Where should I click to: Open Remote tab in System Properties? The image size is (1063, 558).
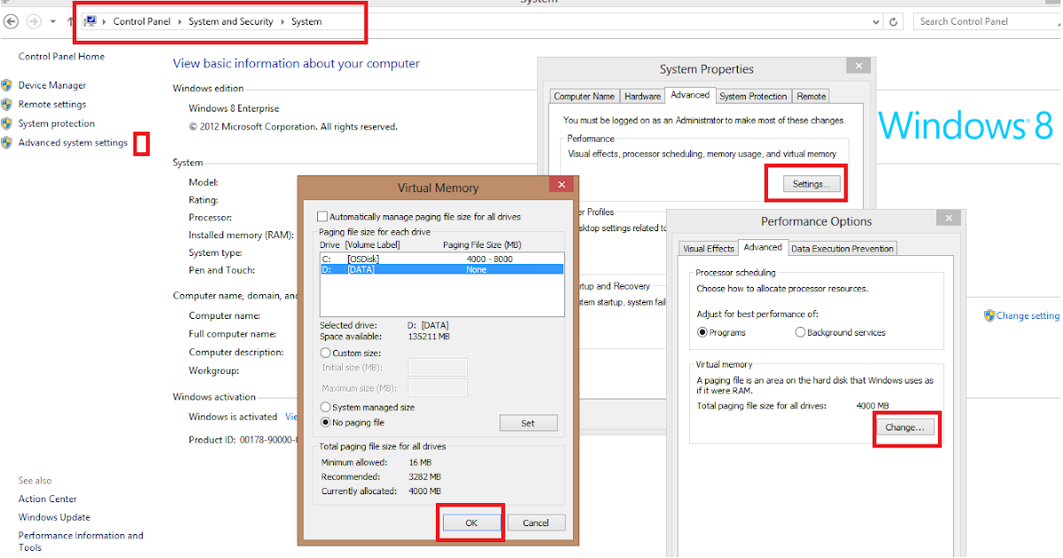(x=811, y=97)
